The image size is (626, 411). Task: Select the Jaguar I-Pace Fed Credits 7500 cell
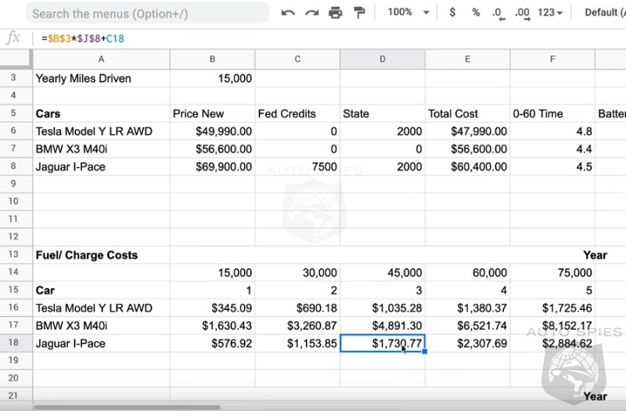(x=297, y=167)
